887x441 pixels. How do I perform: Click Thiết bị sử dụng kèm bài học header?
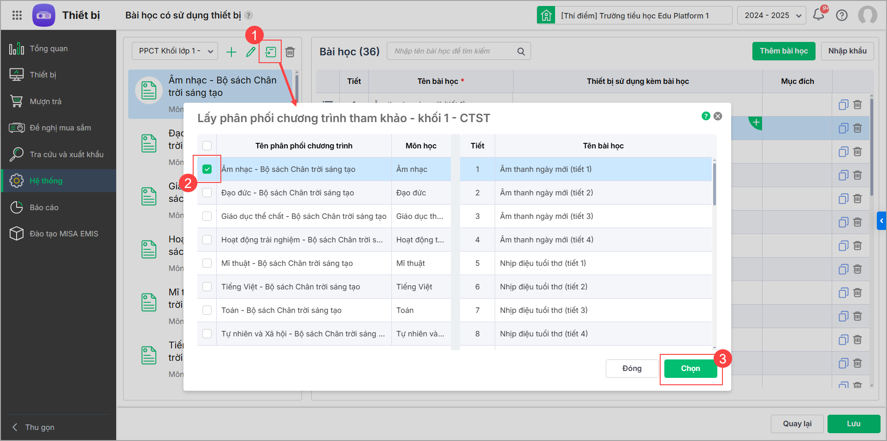click(638, 81)
